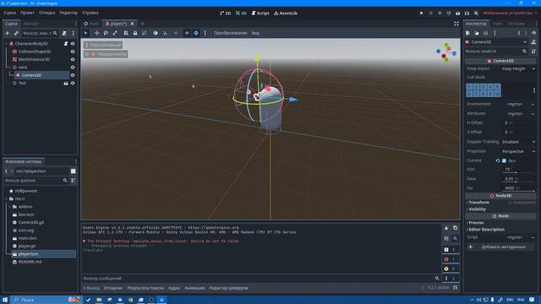Screen dimensions: 541x304
Task: Open the Projection dropdown
Action: point(518,151)
